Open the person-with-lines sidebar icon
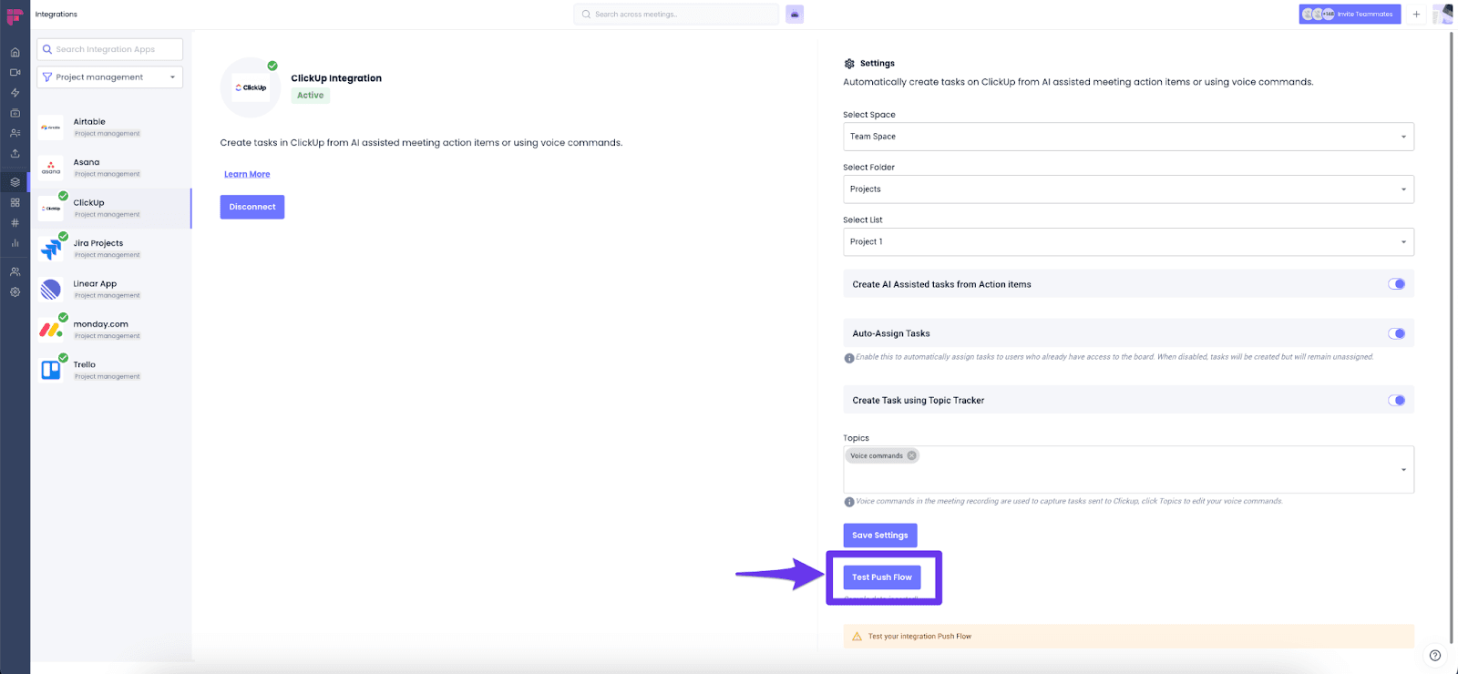 [x=15, y=133]
